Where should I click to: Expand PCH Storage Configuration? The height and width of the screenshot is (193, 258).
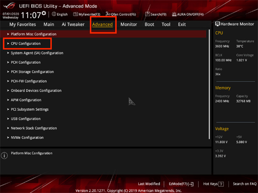point(32,72)
